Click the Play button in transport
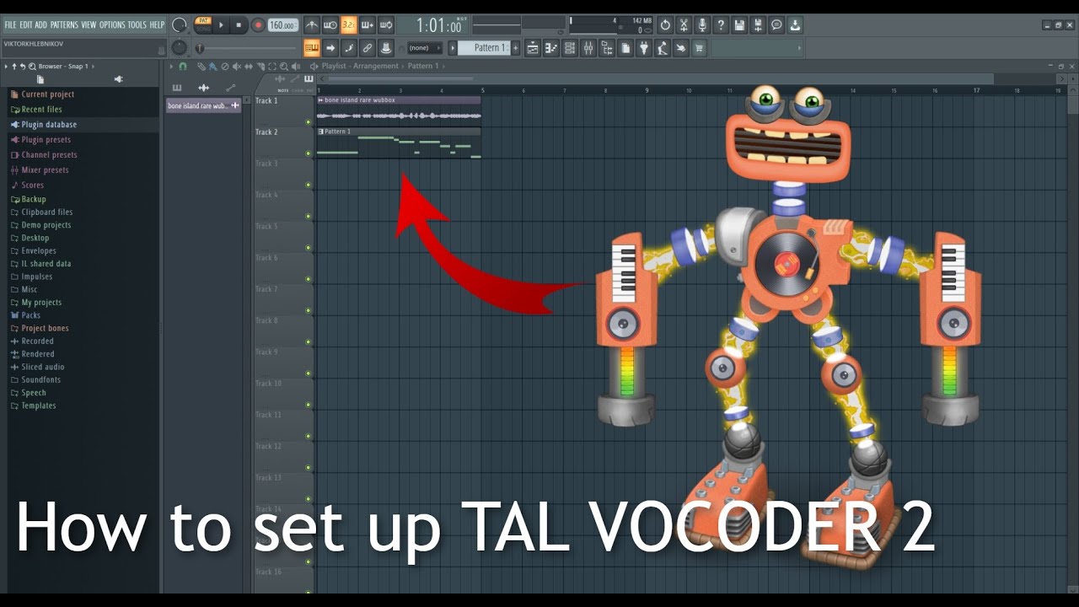The height and width of the screenshot is (607, 1079). pos(222,25)
